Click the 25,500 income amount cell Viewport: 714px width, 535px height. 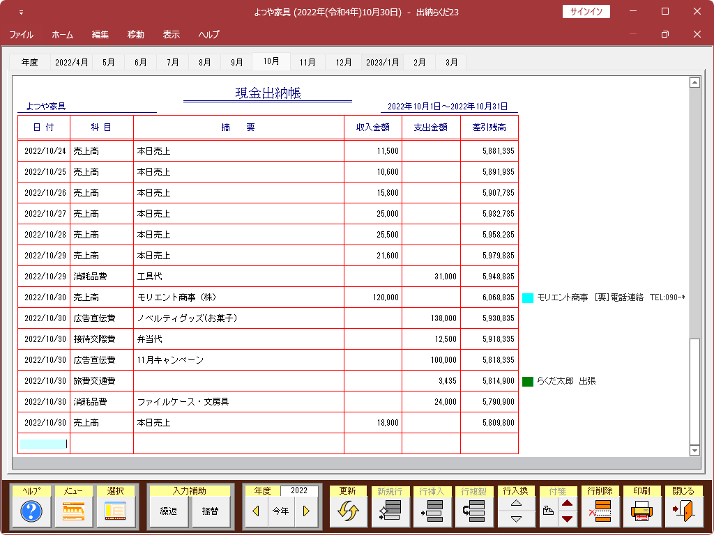(x=373, y=234)
